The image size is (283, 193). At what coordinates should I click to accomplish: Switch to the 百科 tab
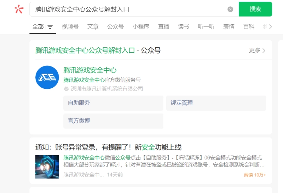click(249, 27)
